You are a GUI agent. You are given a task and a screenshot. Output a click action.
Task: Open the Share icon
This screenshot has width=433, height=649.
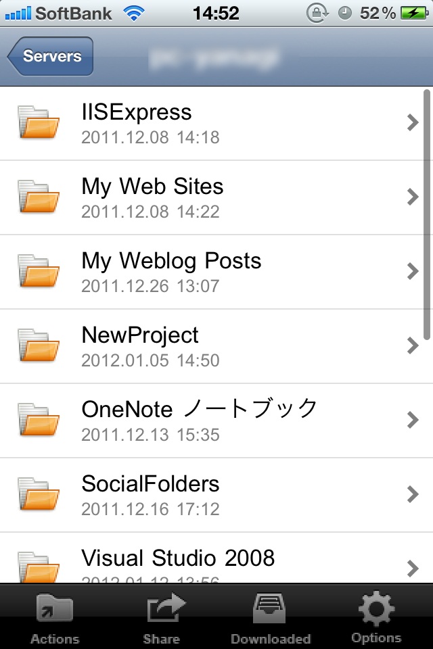(161, 614)
